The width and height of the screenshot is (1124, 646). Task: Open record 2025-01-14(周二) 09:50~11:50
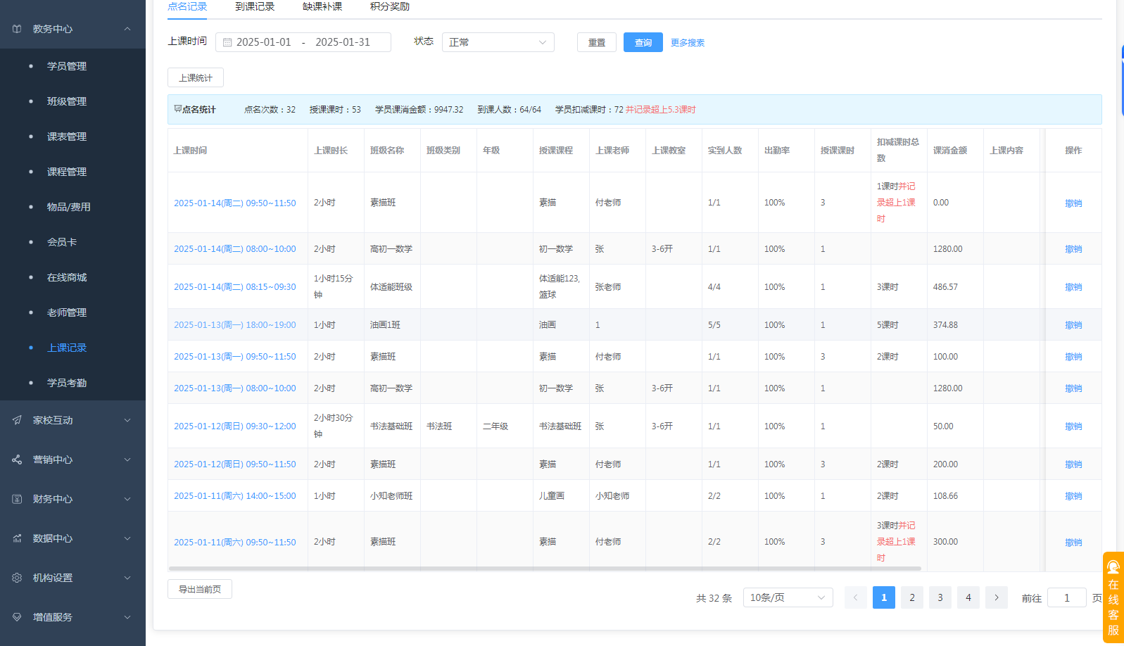pos(235,203)
